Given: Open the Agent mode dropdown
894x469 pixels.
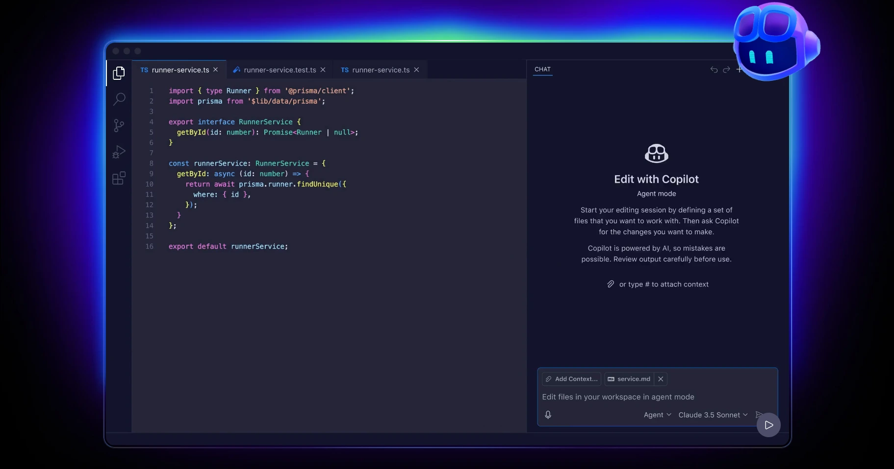Looking at the screenshot, I should (657, 415).
